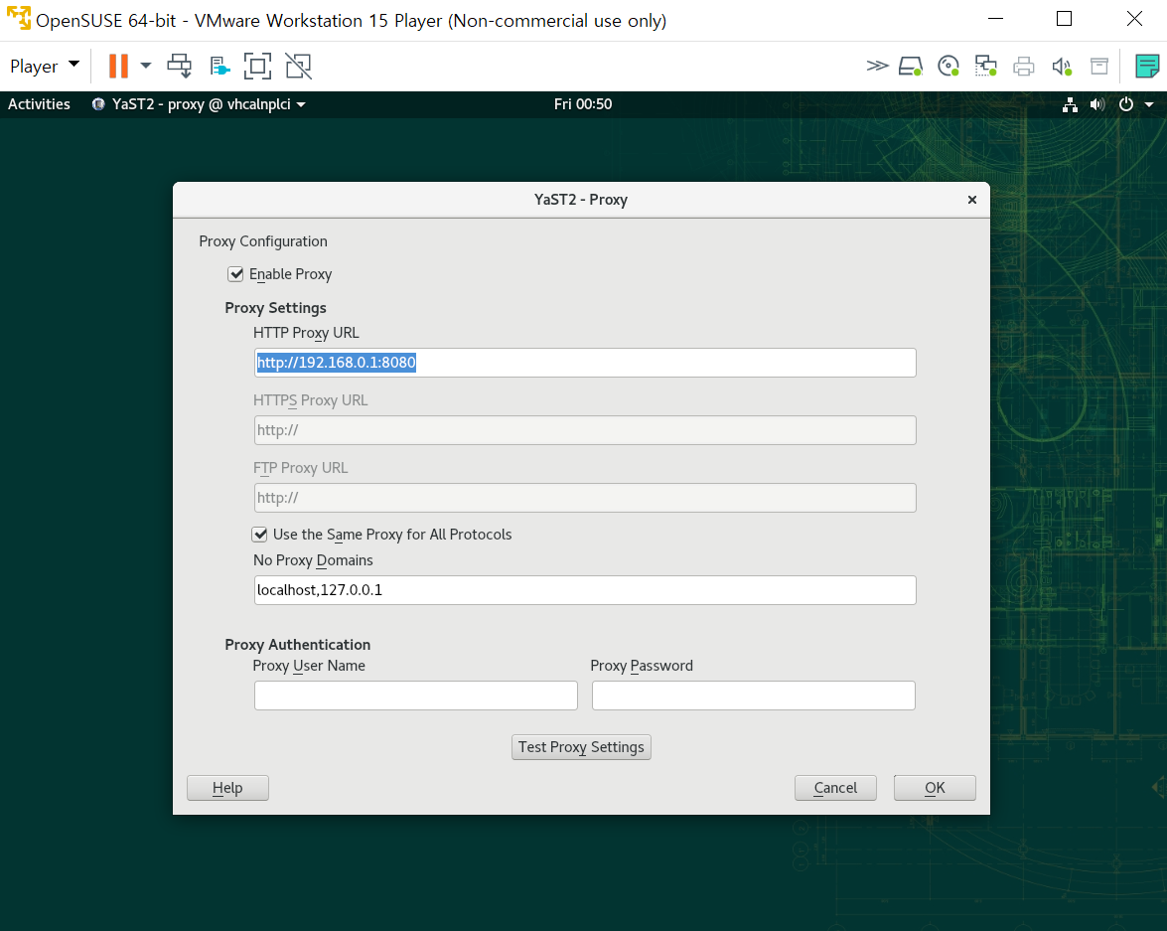The height and width of the screenshot is (931, 1167).
Task: Click the HTTP Proxy URL field
Action: [x=585, y=363]
